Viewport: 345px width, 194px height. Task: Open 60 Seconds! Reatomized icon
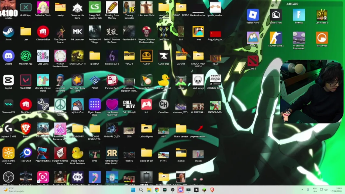299,41
